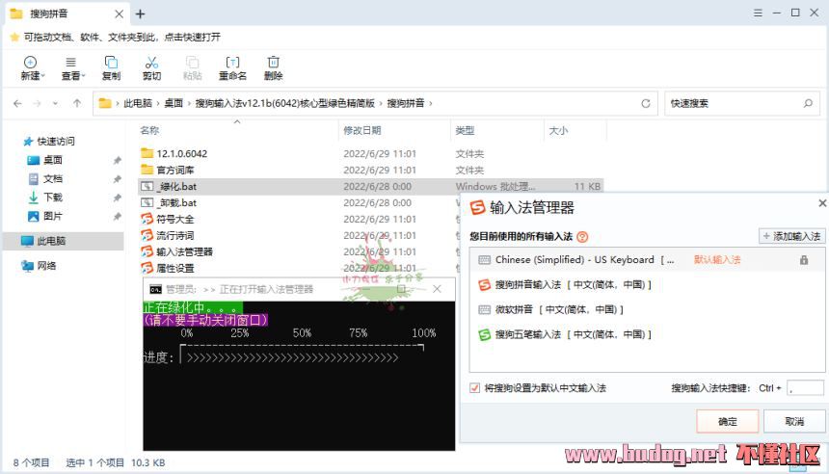Unpin 桌面 via its pin icon

tap(117, 160)
